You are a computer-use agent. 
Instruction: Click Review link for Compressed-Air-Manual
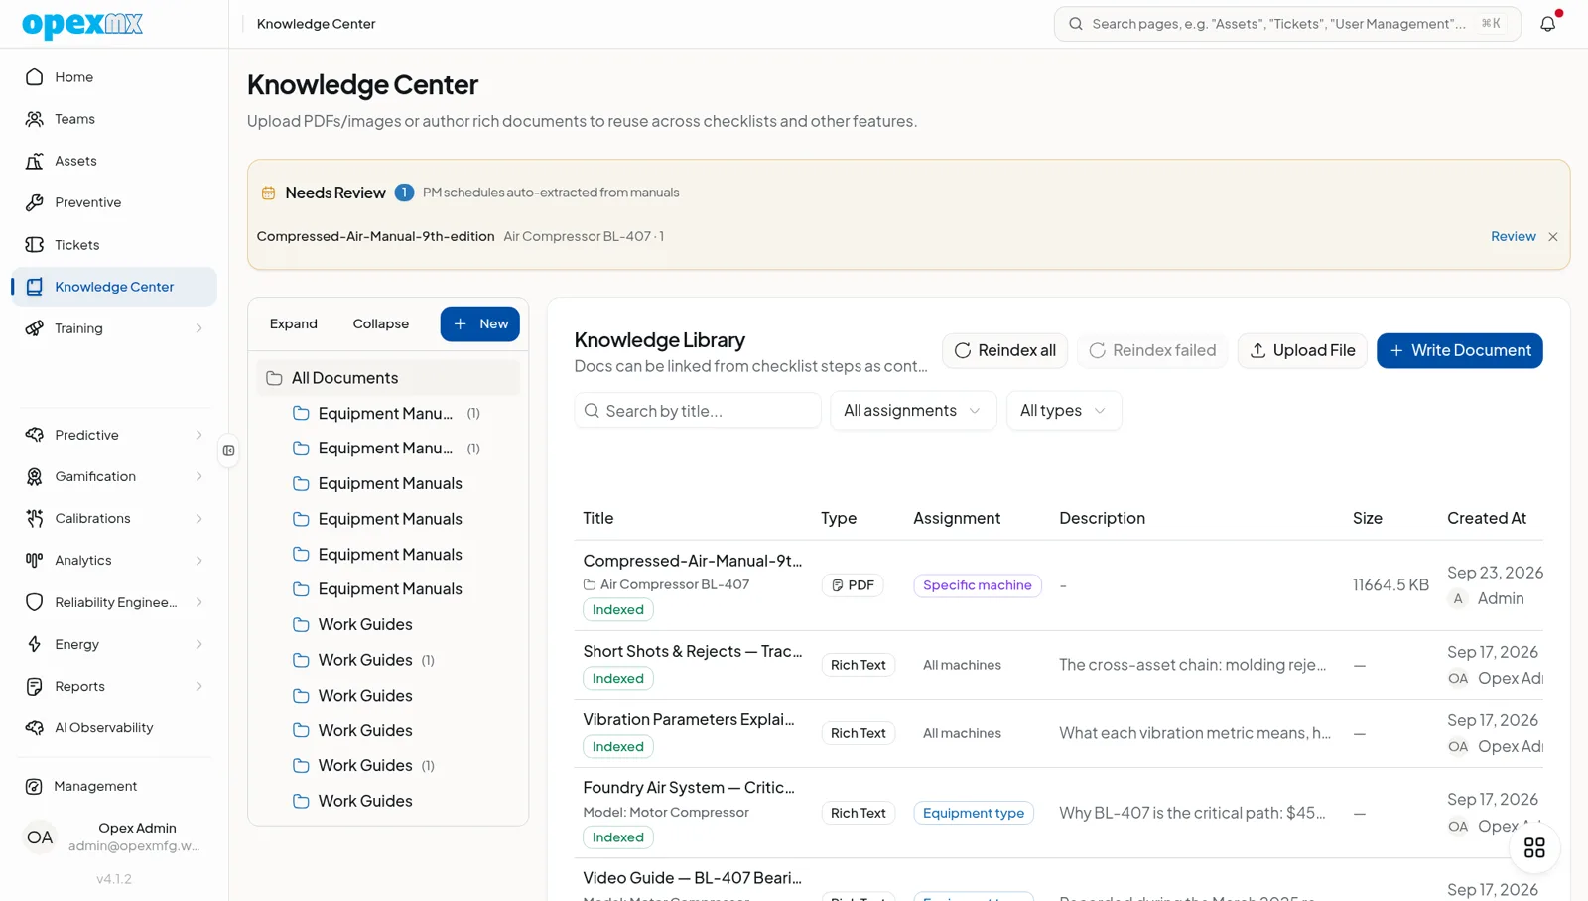(1513, 236)
